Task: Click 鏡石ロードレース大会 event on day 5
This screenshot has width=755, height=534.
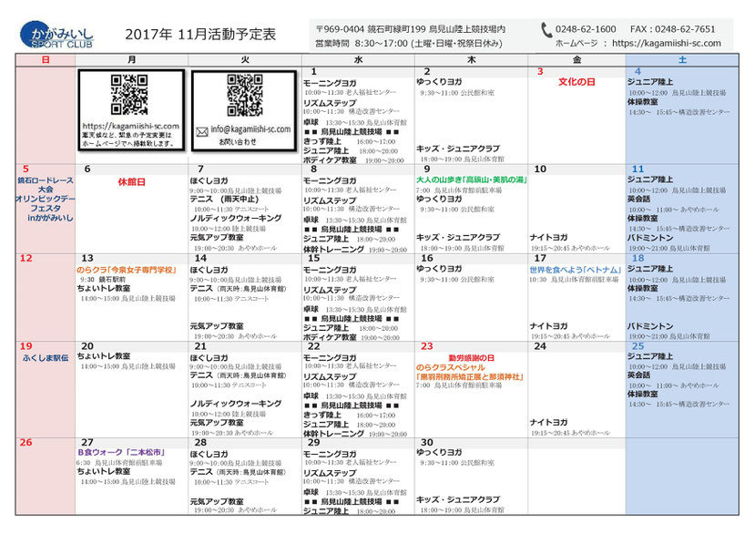Action: (46, 185)
